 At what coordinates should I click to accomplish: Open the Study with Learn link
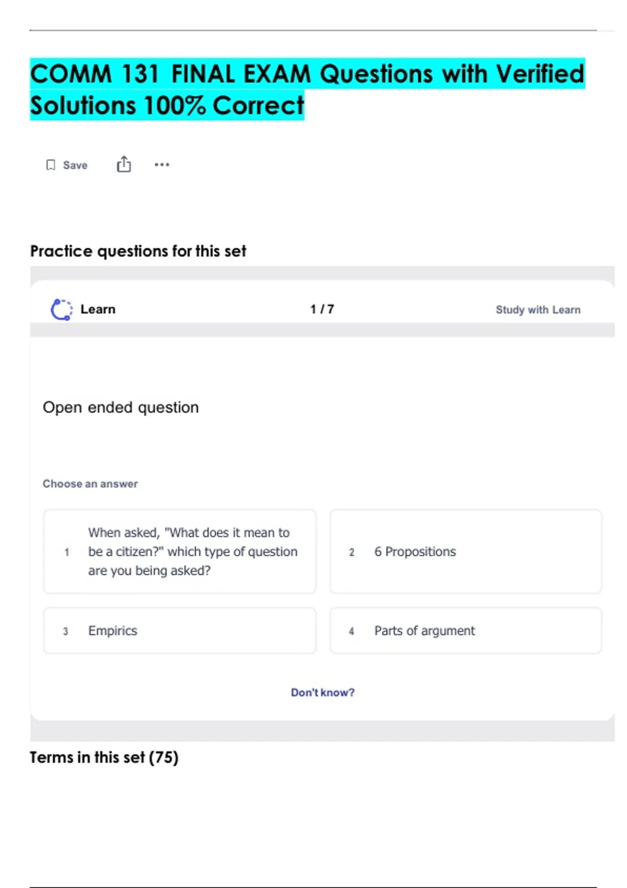point(538,310)
